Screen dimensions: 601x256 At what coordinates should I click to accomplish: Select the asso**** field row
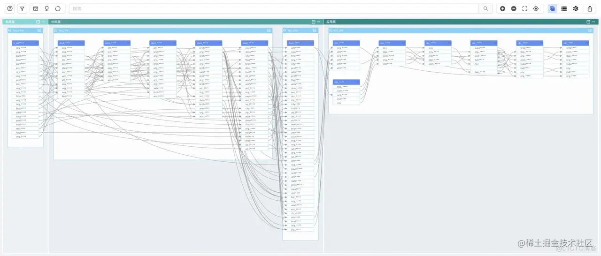tap(117, 80)
